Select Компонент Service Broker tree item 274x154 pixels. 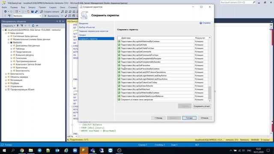coord(28,65)
